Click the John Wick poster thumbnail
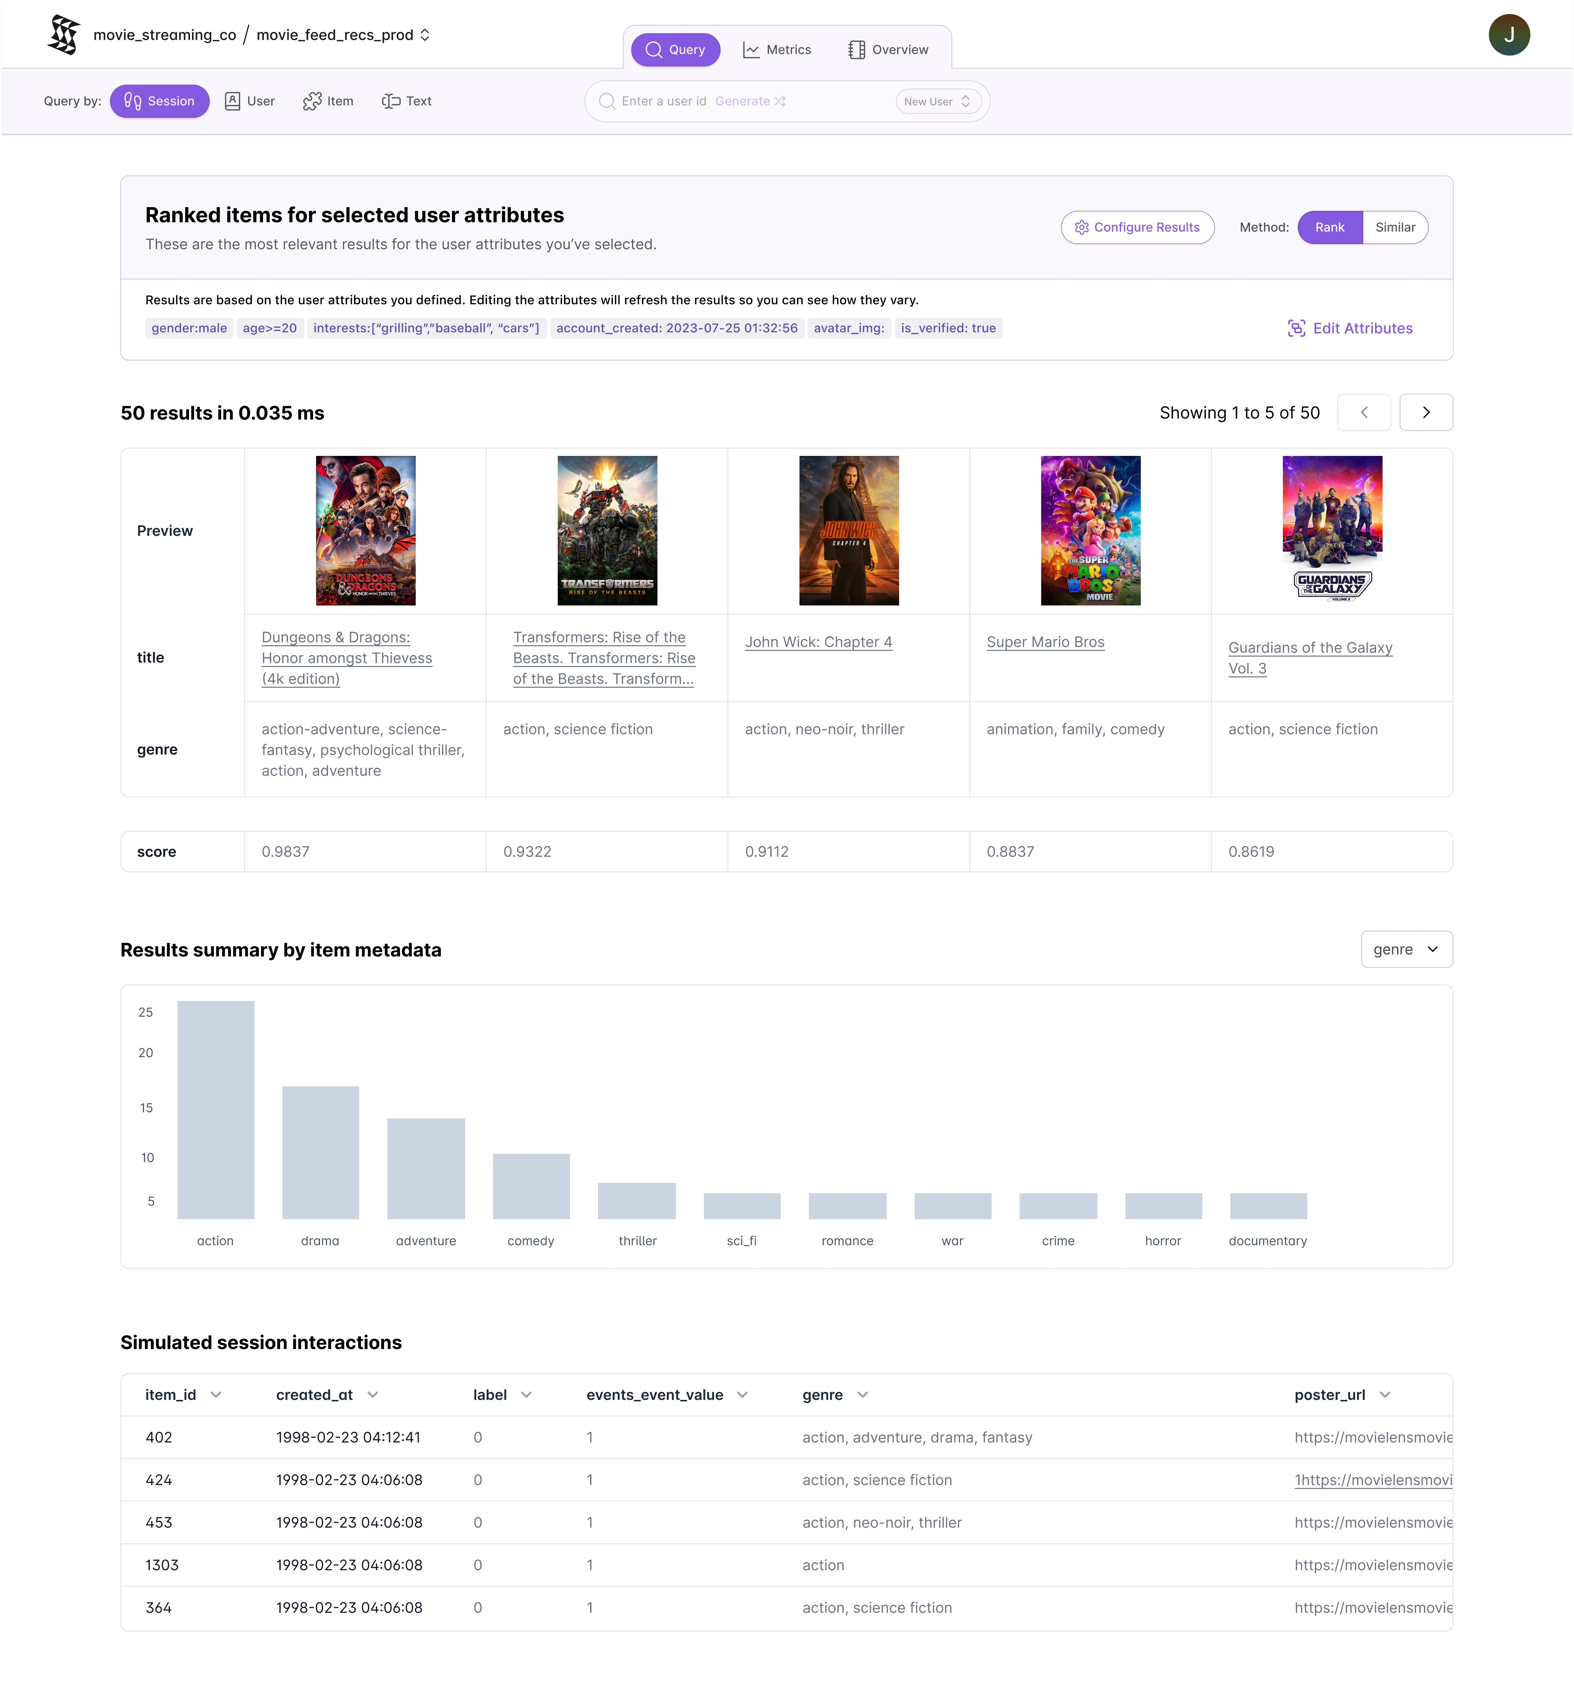Image resolution: width=1574 pixels, height=1681 pixels. click(849, 530)
